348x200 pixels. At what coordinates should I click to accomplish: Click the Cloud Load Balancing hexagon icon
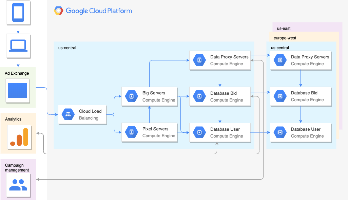pos(68,114)
